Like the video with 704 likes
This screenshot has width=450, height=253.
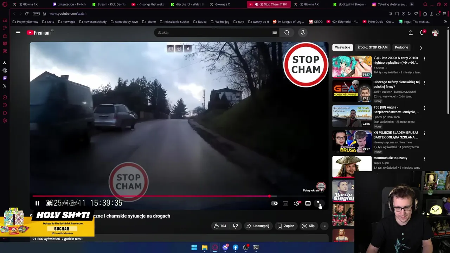(x=220, y=226)
